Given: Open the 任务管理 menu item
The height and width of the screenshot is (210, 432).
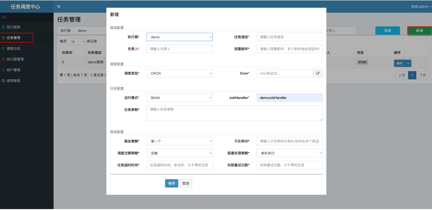Looking at the screenshot, I should point(14,38).
